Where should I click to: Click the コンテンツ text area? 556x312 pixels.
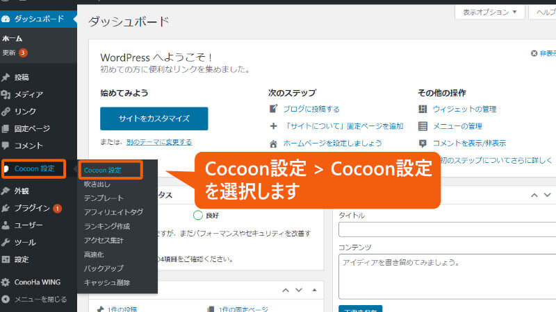pos(447,277)
